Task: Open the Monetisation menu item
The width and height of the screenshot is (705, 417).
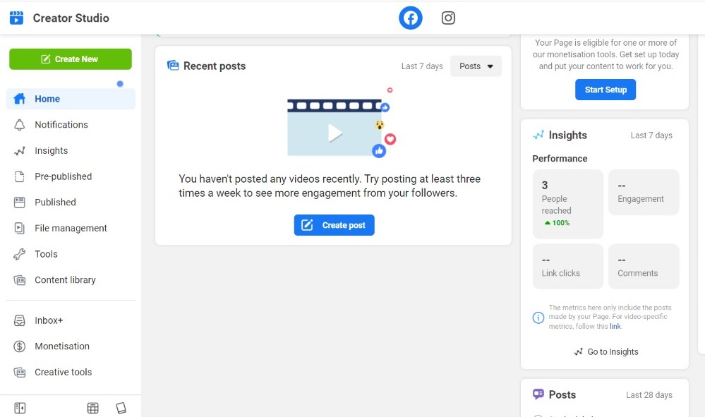Action: 62,346
